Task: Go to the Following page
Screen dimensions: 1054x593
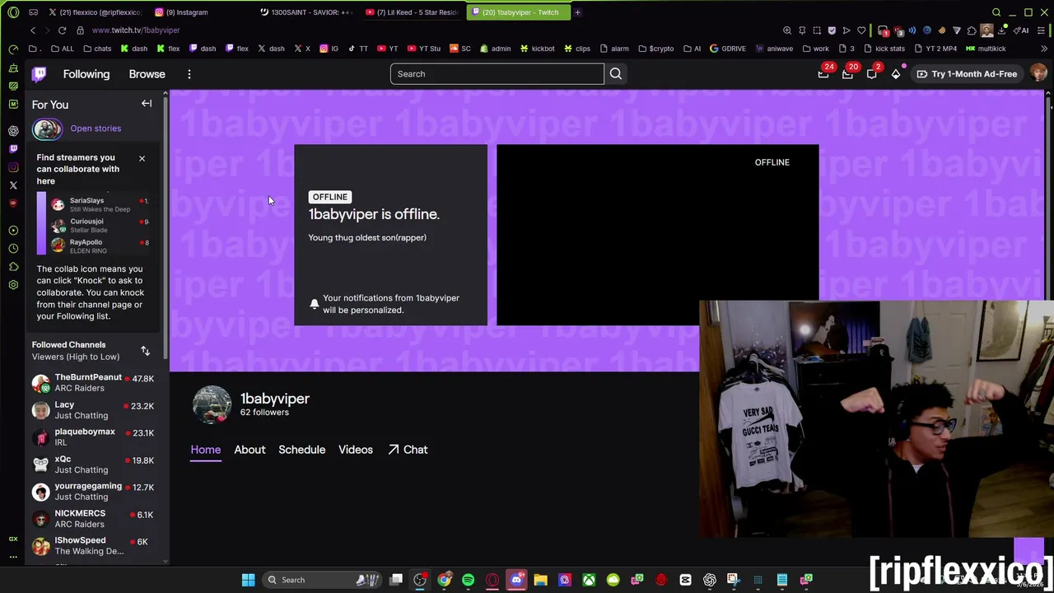Action: point(86,74)
